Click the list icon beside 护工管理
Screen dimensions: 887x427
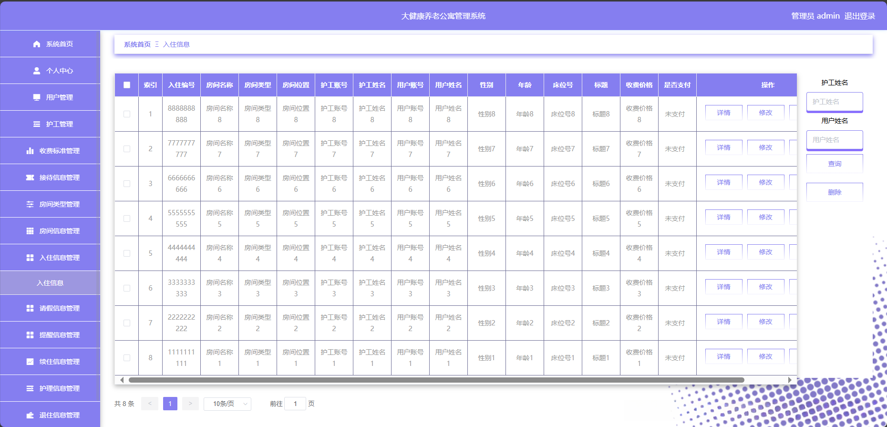[37, 124]
